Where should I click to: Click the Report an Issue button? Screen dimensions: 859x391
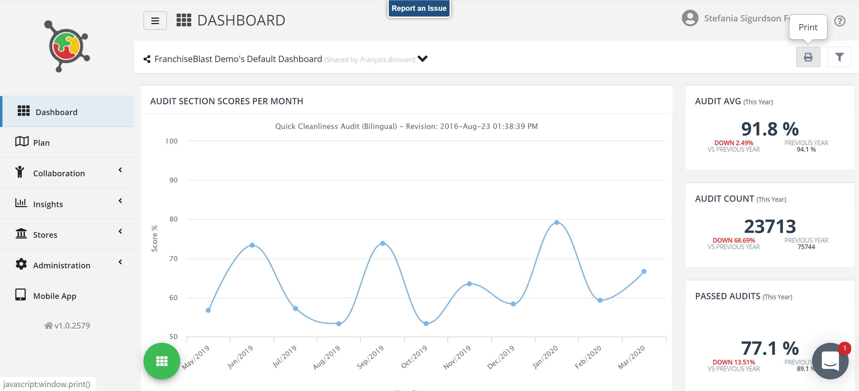[418, 8]
